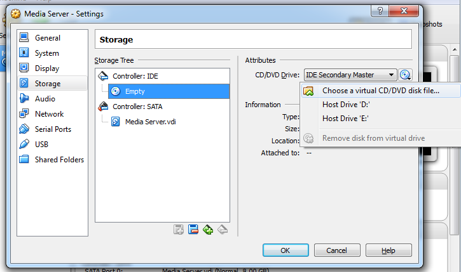Open the System settings category
461x272 pixels.
pos(52,53)
